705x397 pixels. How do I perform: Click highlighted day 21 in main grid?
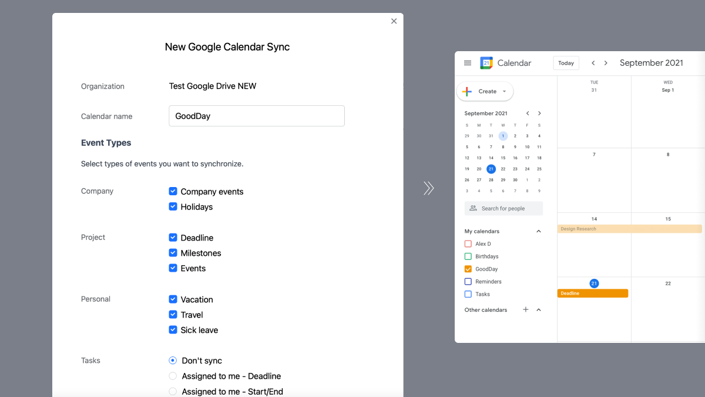click(x=594, y=283)
